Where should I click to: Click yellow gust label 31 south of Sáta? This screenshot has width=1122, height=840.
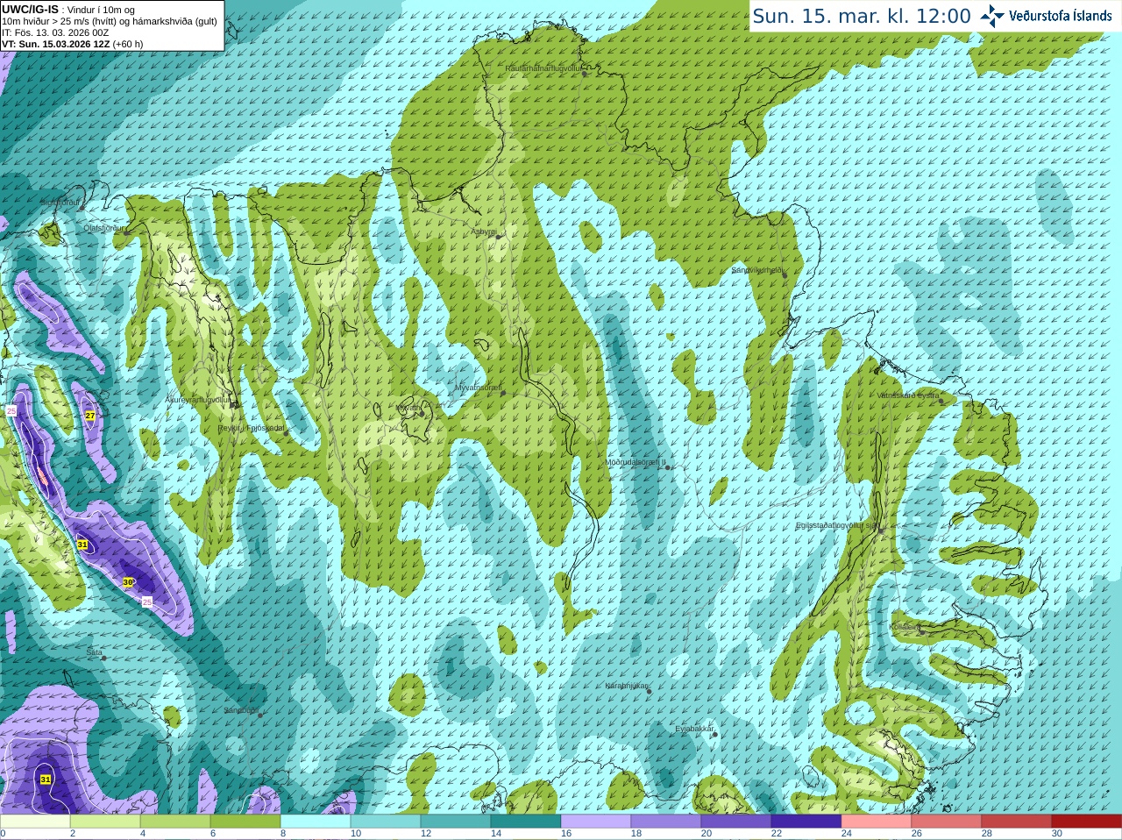click(x=46, y=779)
